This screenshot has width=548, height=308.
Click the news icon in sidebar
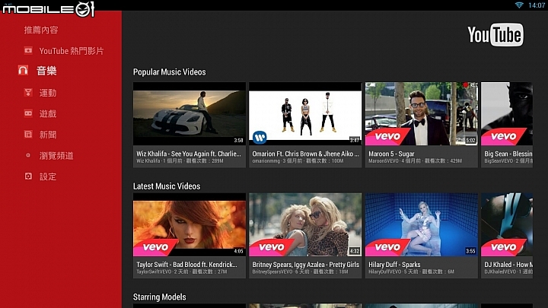(x=28, y=135)
